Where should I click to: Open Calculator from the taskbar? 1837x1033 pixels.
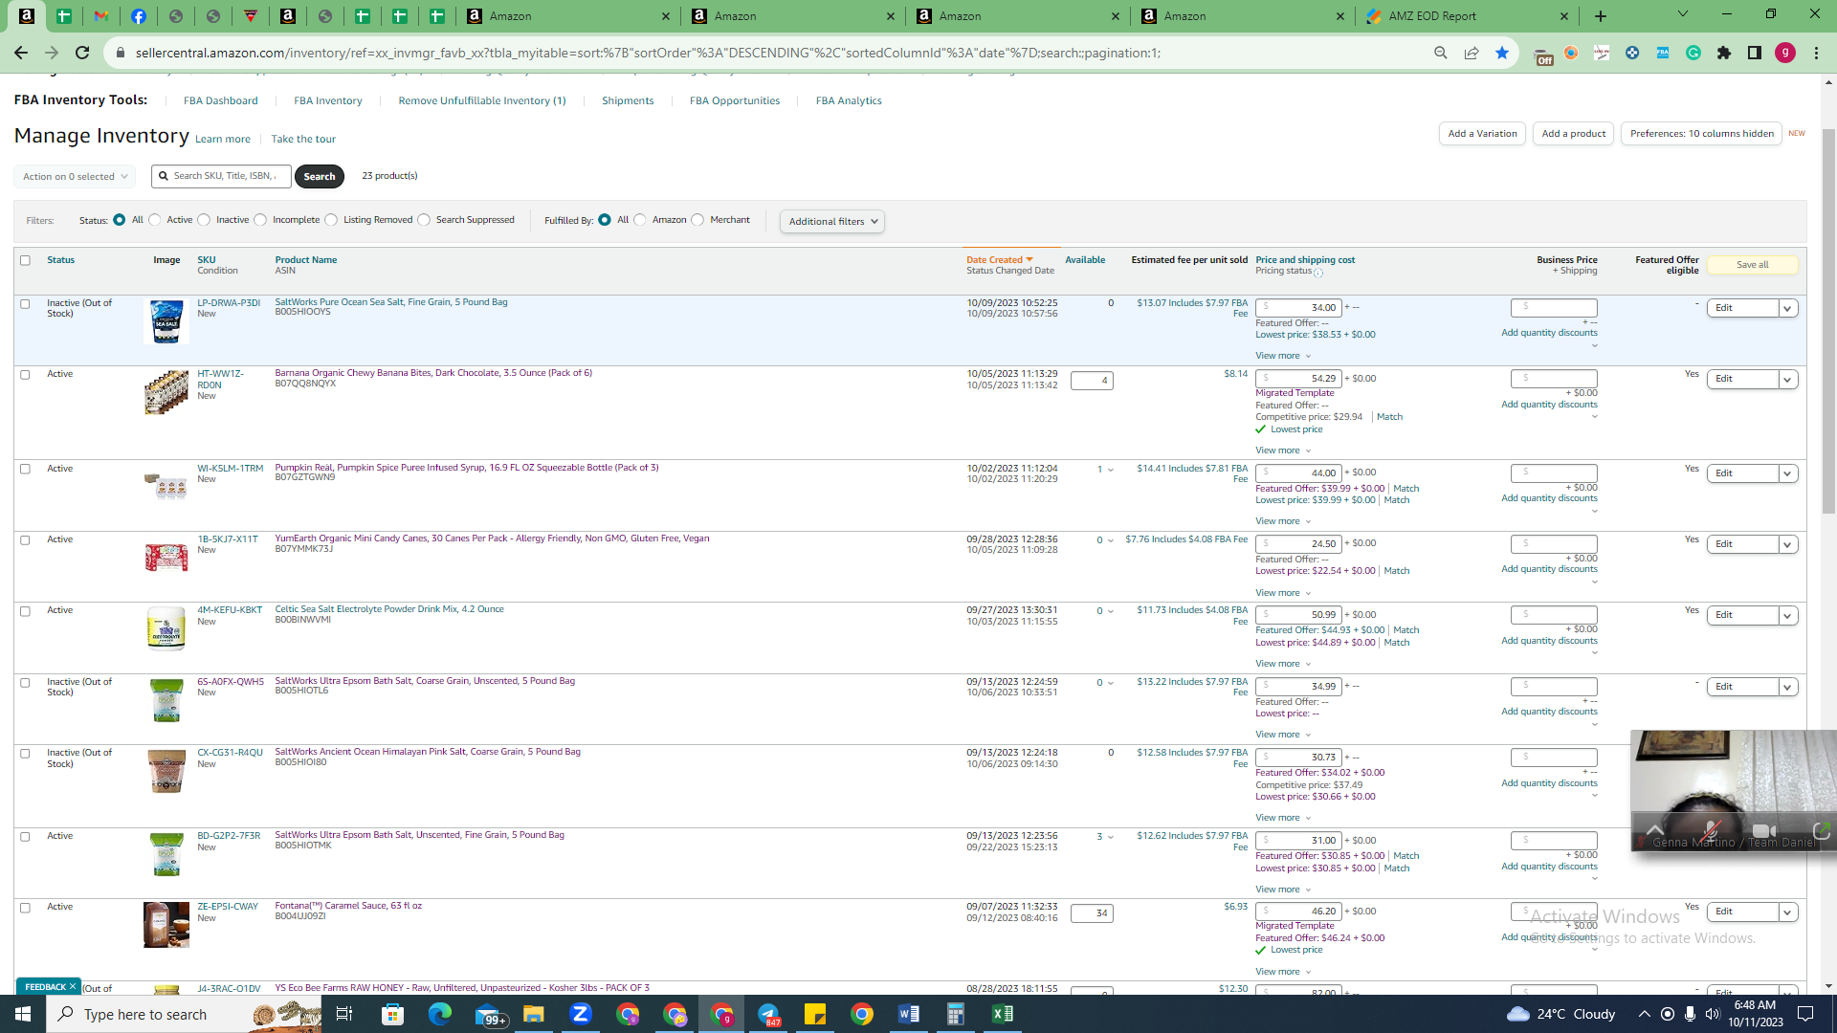pos(956,1014)
